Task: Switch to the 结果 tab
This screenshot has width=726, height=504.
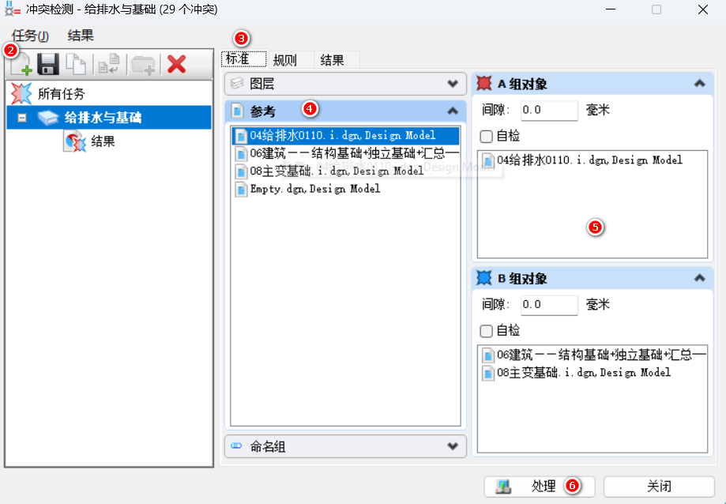Action: tap(337, 60)
